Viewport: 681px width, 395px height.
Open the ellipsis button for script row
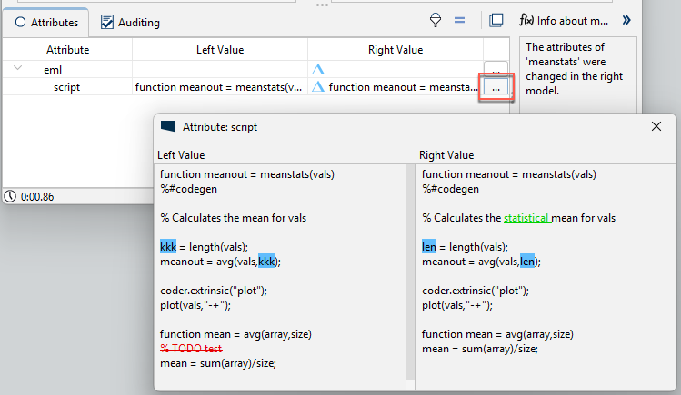point(496,87)
